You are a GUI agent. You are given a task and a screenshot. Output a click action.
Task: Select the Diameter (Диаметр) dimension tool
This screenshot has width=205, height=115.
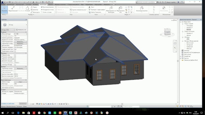[35, 10]
